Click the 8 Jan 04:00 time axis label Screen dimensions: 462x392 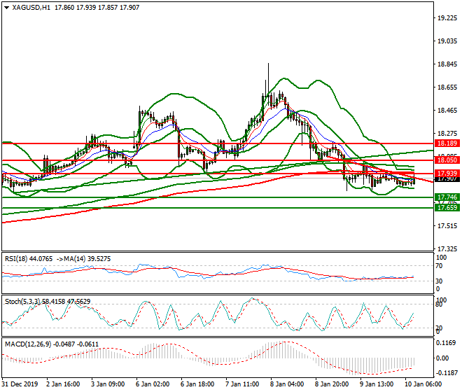click(x=287, y=384)
